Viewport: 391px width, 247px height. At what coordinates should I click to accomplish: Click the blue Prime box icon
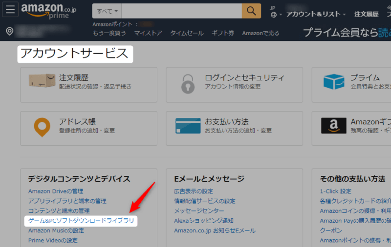[x=334, y=81]
